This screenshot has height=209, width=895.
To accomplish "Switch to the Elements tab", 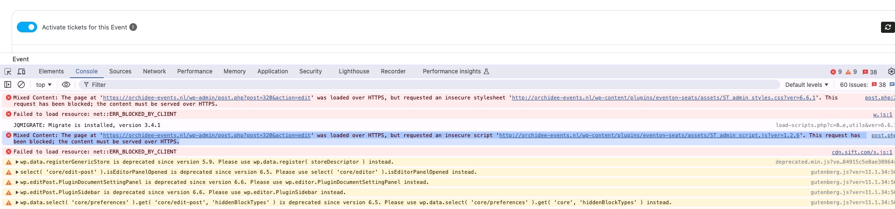I will click(51, 71).
